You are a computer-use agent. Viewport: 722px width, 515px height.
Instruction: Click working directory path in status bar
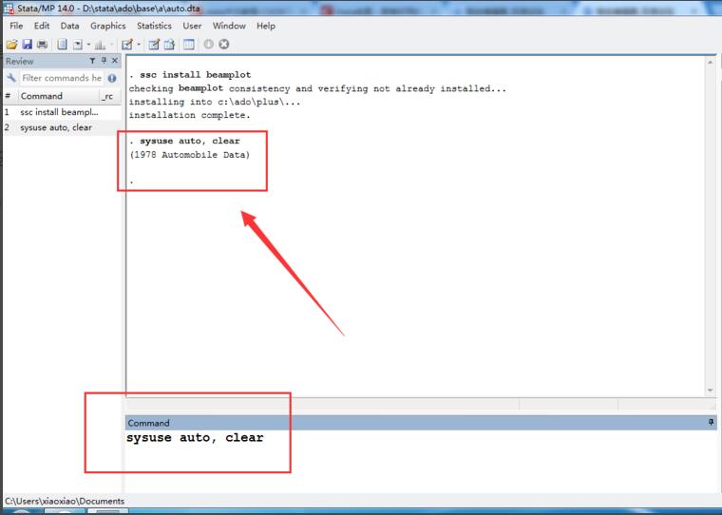[x=65, y=501]
